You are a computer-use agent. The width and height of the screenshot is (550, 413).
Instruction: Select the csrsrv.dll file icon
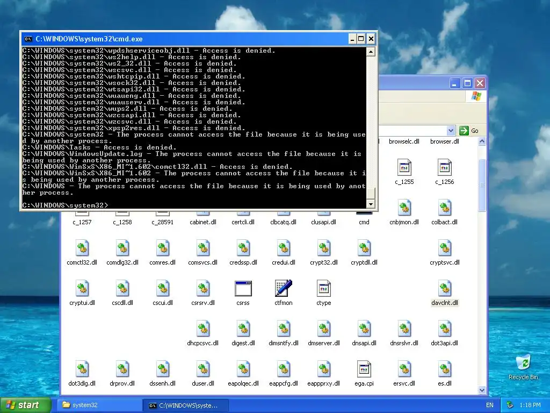(x=203, y=288)
